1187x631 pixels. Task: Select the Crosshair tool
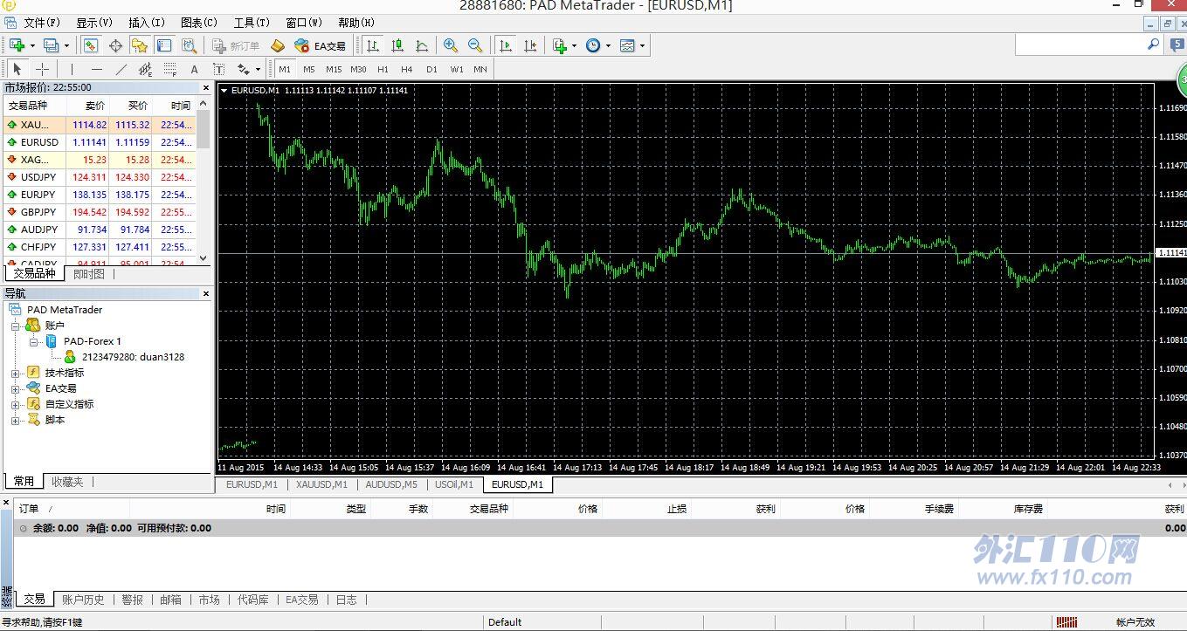(x=42, y=69)
